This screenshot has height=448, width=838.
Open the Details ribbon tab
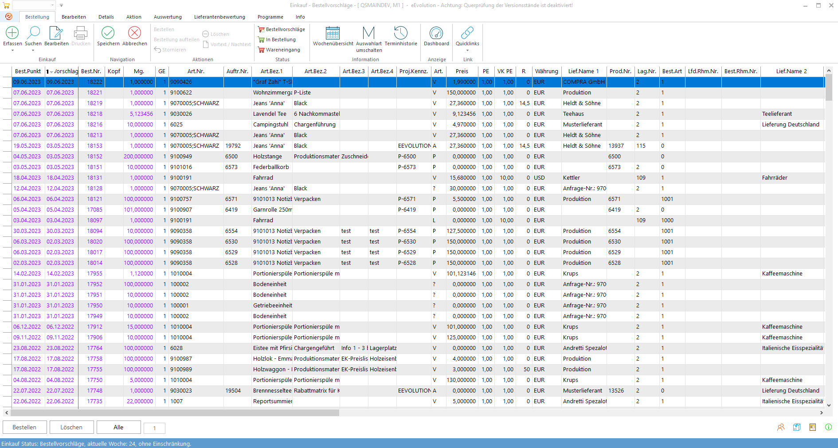(106, 17)
